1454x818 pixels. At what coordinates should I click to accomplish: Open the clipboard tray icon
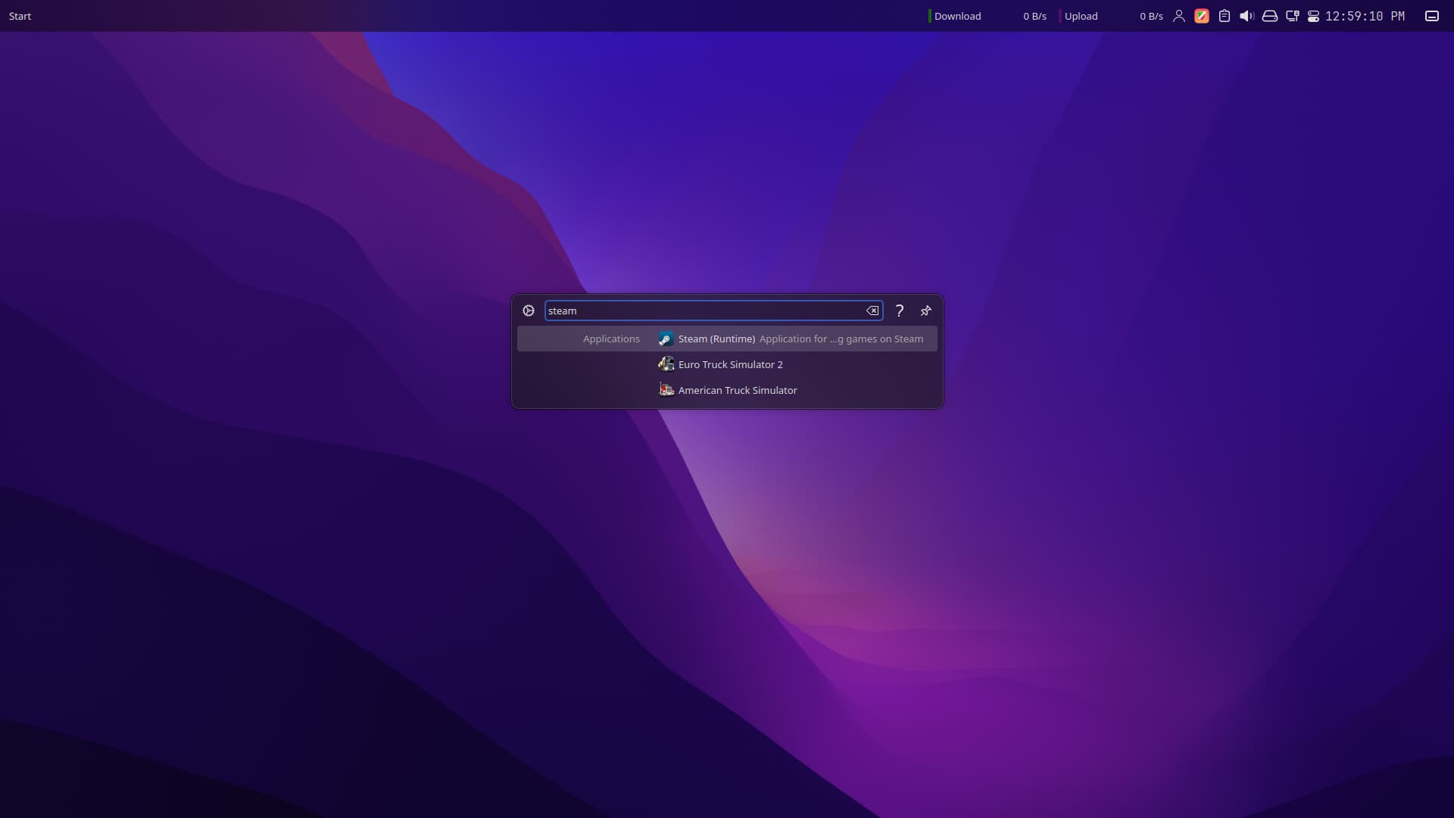[x=1225, y=16]
